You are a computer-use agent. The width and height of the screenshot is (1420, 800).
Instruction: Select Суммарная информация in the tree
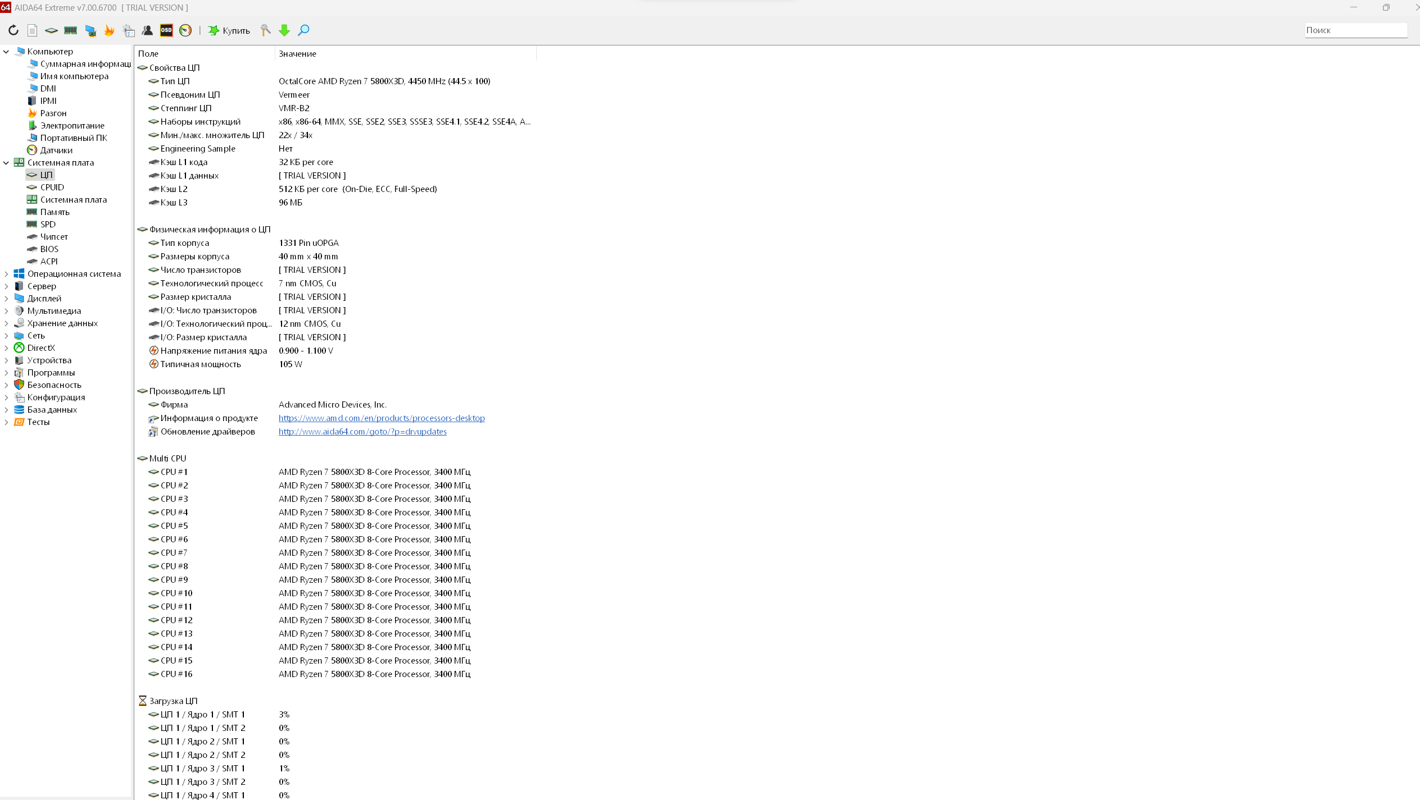[85, 63]
